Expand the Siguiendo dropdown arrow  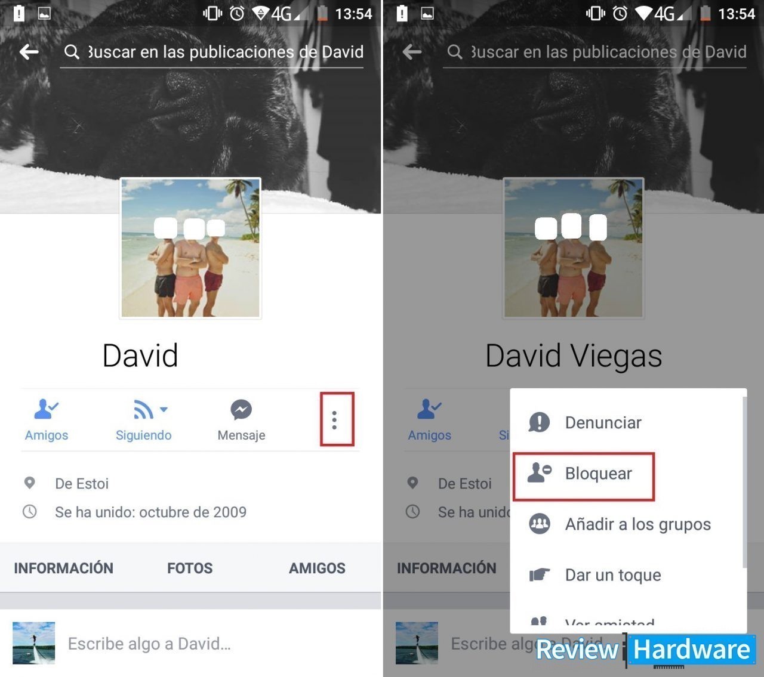click(x=164, y=409)
